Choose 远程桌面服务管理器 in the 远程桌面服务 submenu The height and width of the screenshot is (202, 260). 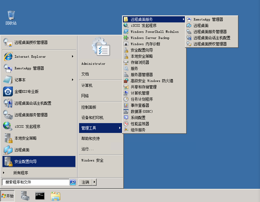pos(212,32)
